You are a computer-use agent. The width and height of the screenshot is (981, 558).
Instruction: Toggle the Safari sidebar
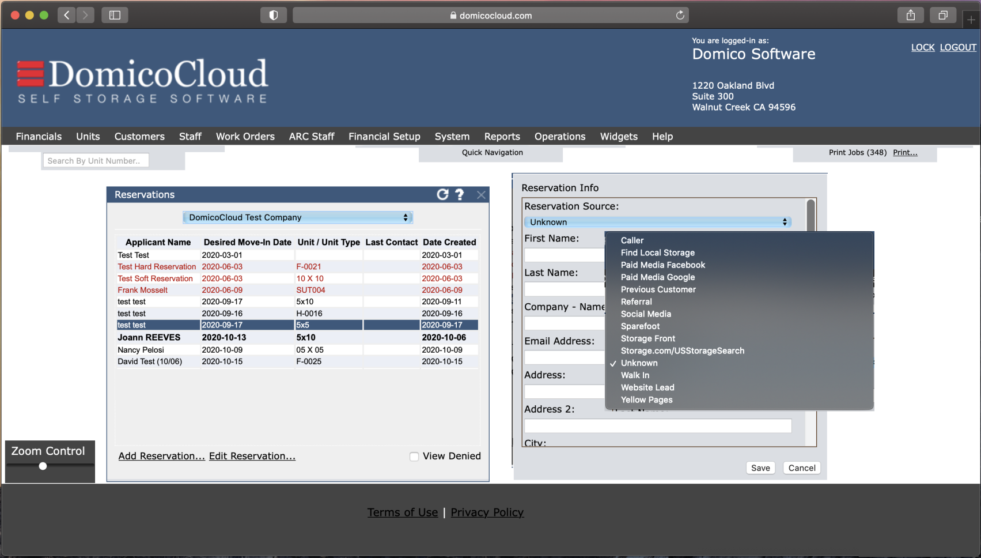[x=115, y=16]
